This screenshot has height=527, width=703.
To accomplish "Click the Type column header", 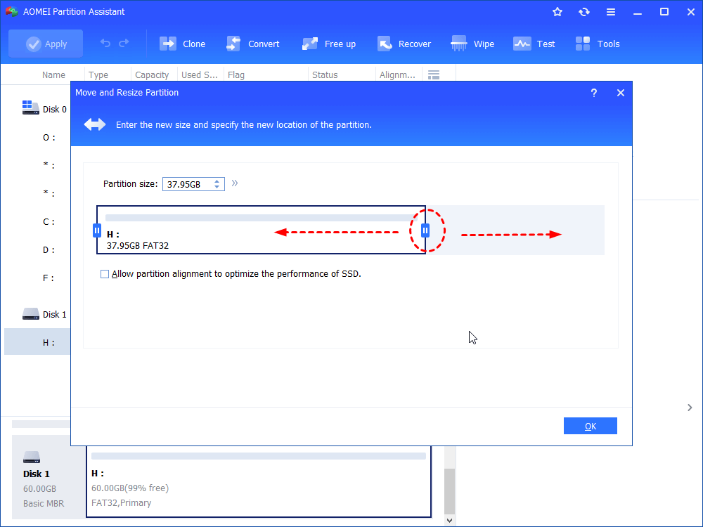I will pos(98,75).
